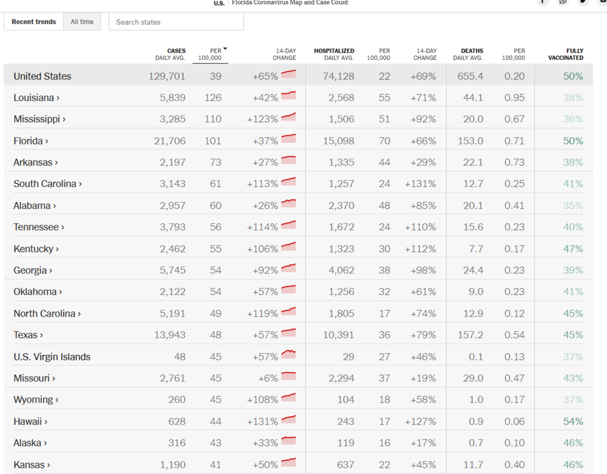Open the Florida state page
607x474 pixels.
[31, 141]
